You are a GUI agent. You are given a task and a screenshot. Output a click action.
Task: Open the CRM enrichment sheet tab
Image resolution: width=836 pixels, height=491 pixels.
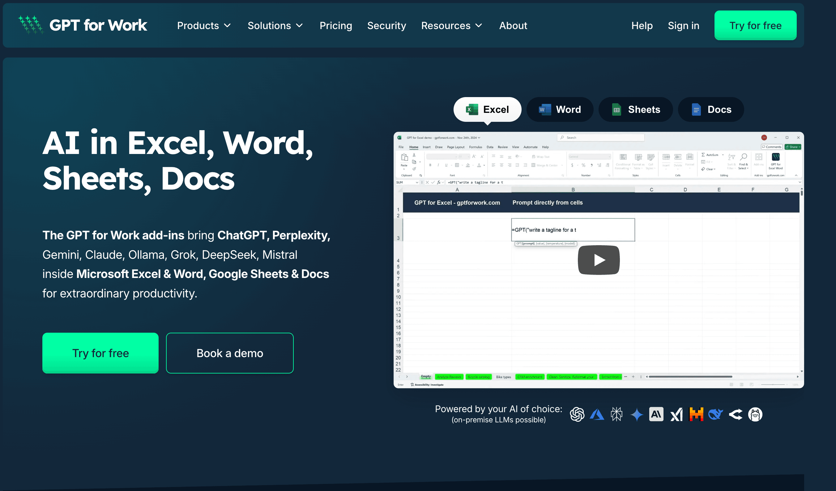[x=530, y=377]
